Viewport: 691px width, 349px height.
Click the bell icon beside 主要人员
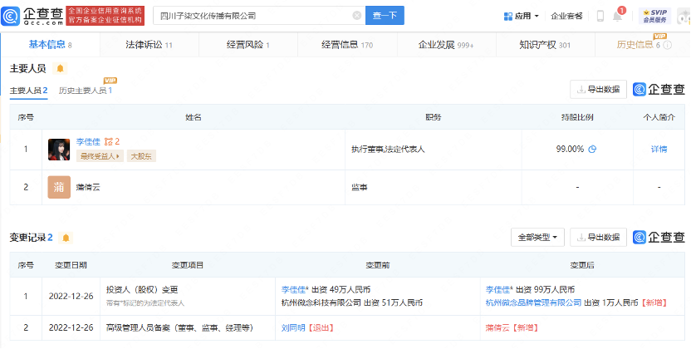[x=60, y=68]
